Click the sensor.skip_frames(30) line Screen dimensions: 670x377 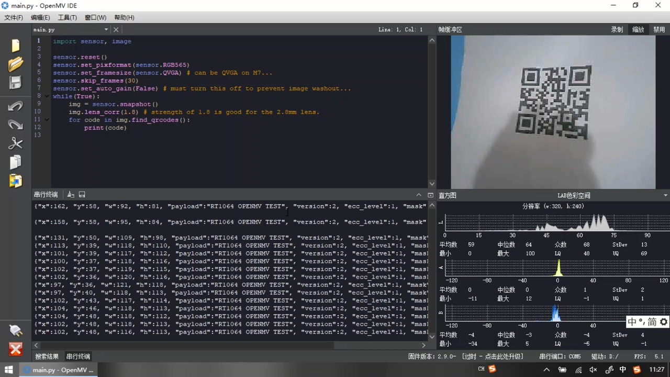click(96, 81)
